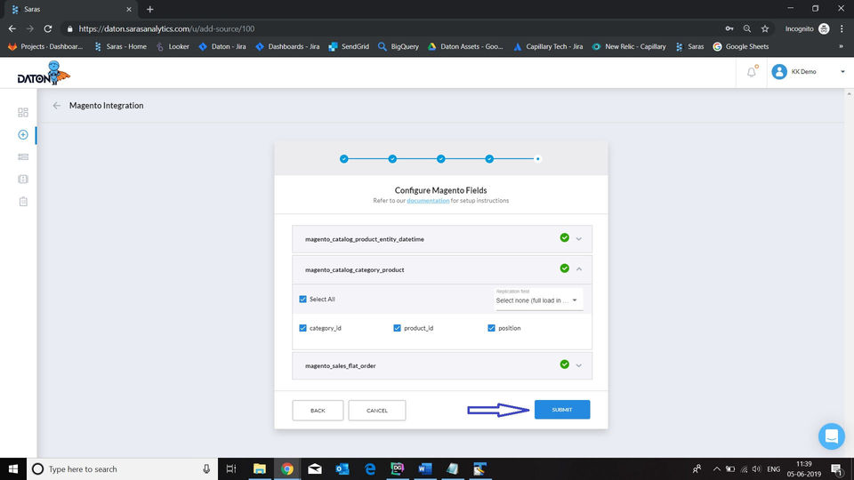The height and width of the screenshot is (480, 854).
Task: Open notifications bell icon
Action: pos(752,72)
